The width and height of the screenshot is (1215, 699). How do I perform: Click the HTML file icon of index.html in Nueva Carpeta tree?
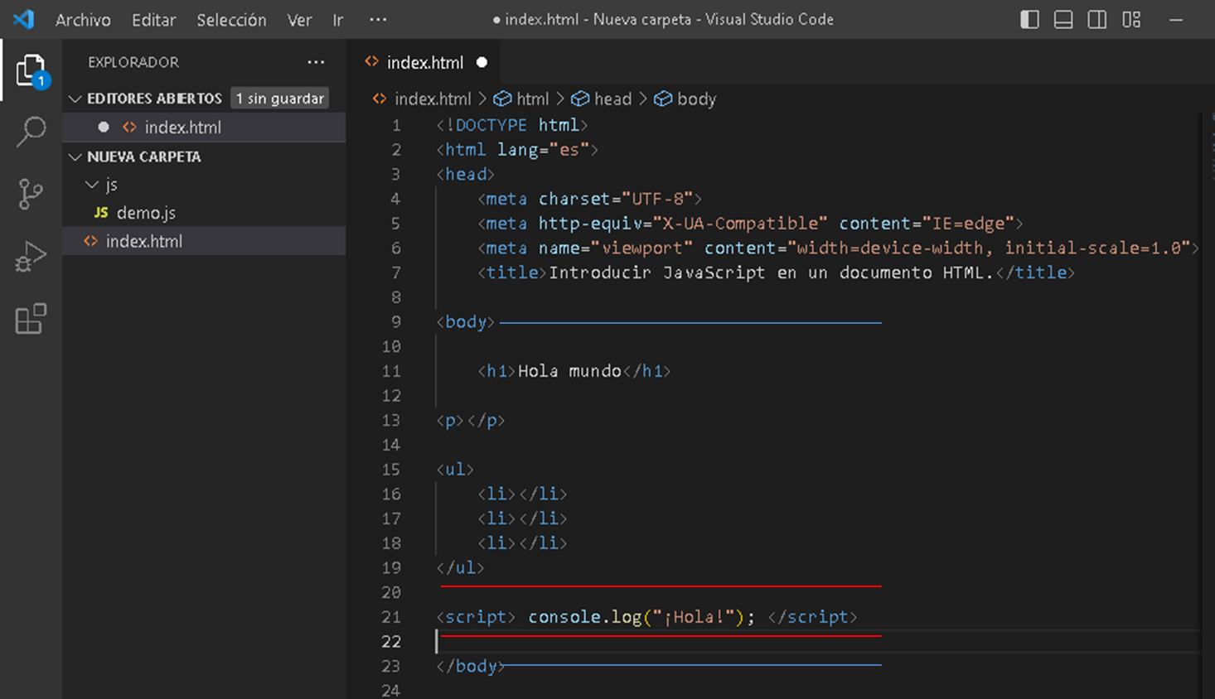(x=90, y=241)
